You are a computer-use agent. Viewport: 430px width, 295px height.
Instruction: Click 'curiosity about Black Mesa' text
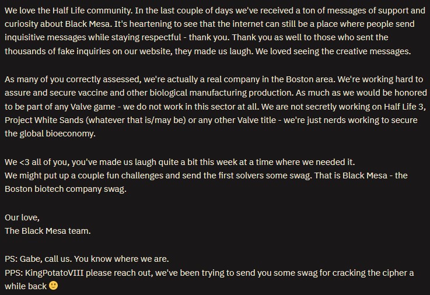(58, 24)
